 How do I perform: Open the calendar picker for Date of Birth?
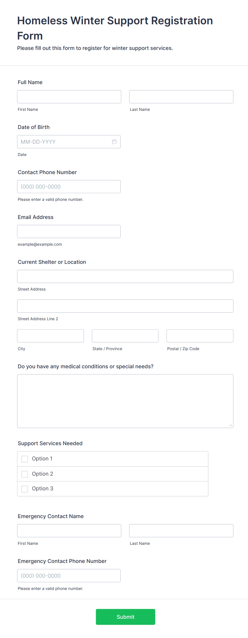(x=114, y=142)
